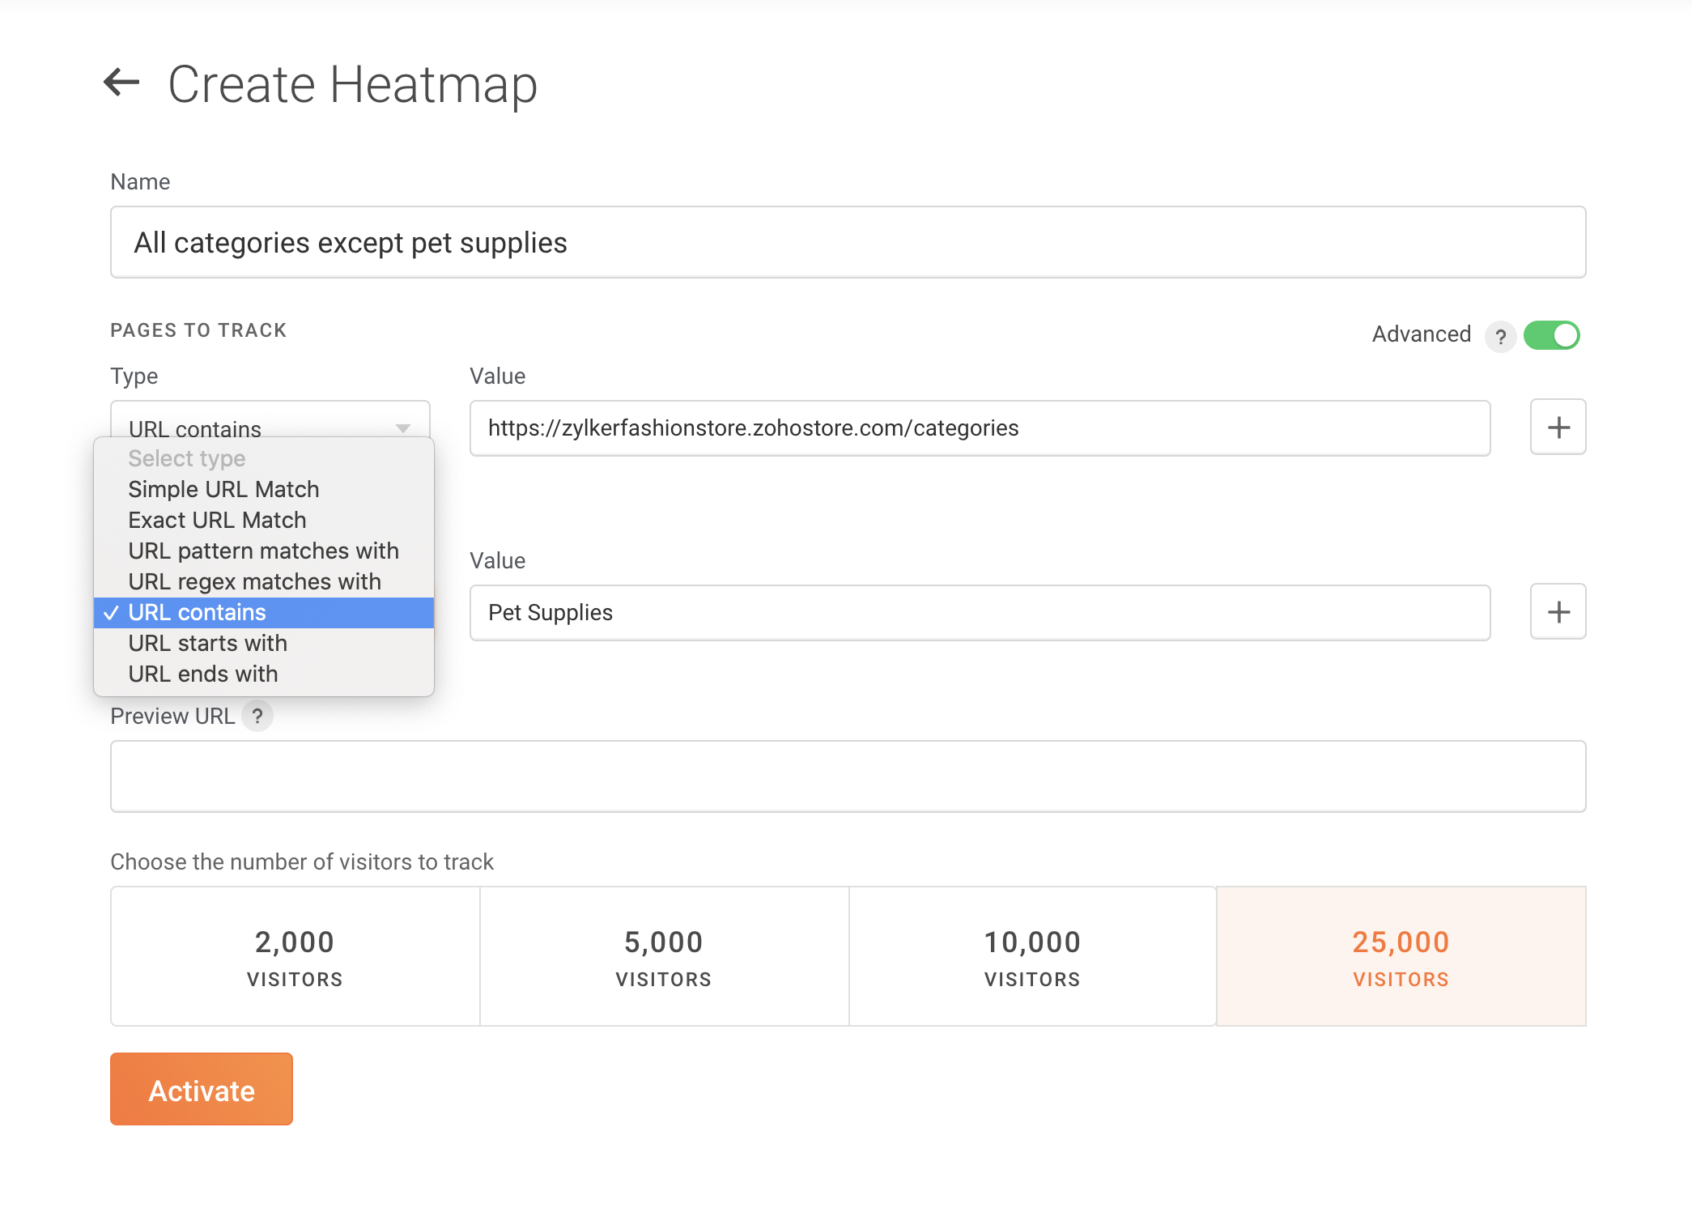Pick URL regex matches with option

coord(254,581)
